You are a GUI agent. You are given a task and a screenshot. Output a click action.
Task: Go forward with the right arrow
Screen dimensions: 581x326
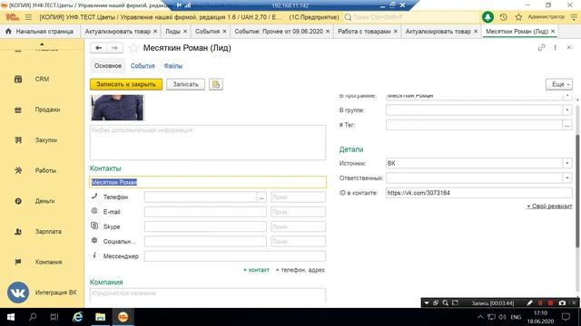coord(115,48)
